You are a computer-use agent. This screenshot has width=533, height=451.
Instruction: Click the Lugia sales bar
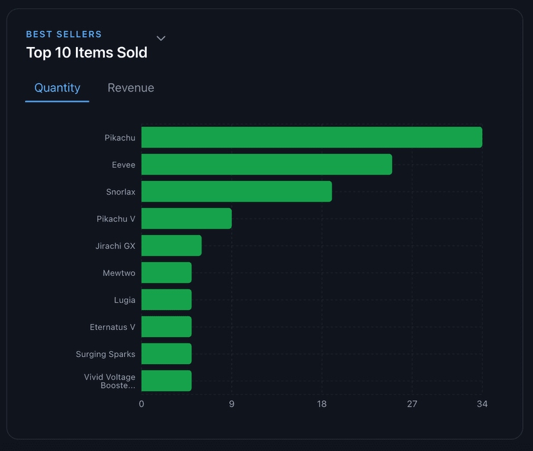166,300
